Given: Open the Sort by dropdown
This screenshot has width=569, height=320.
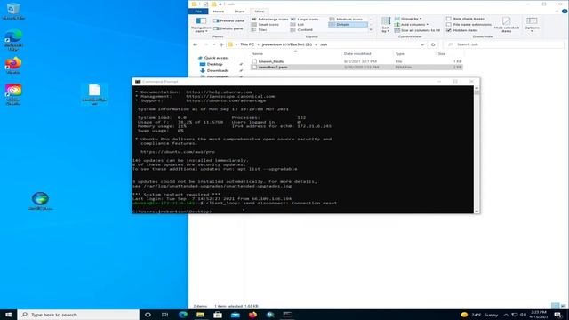Looking at the screenshot, I should [385, 25].
